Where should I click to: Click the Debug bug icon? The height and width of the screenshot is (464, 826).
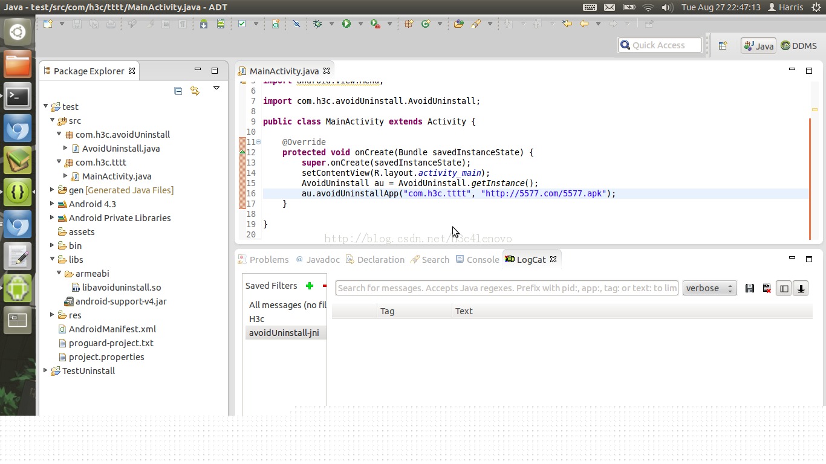[317, 24]
